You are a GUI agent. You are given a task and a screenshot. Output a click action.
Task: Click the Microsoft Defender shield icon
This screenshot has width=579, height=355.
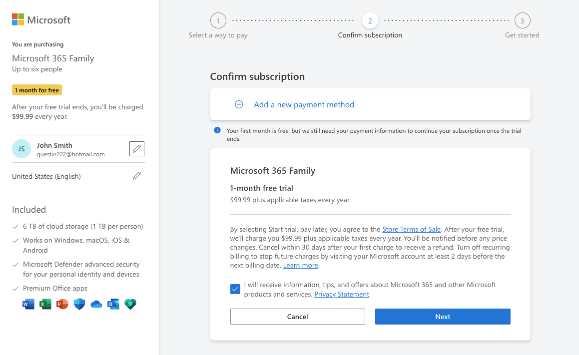point(79,304)
